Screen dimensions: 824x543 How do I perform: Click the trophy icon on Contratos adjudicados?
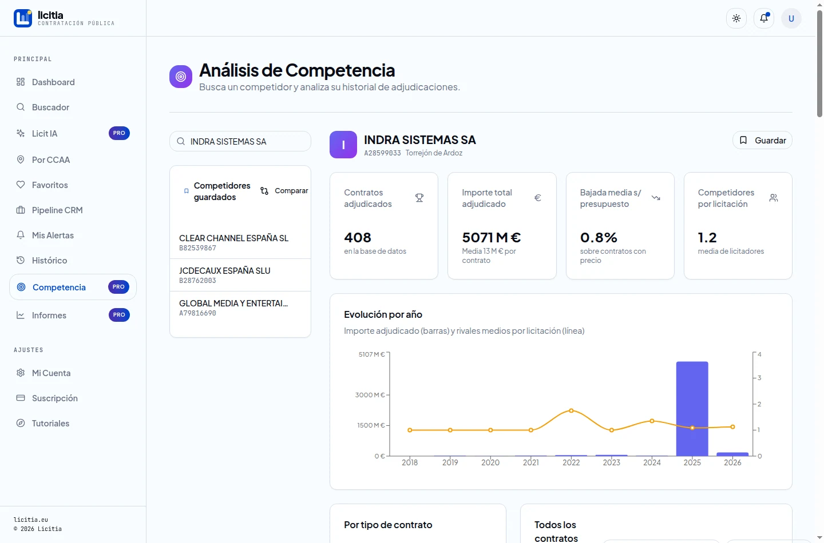coord(419,198)
